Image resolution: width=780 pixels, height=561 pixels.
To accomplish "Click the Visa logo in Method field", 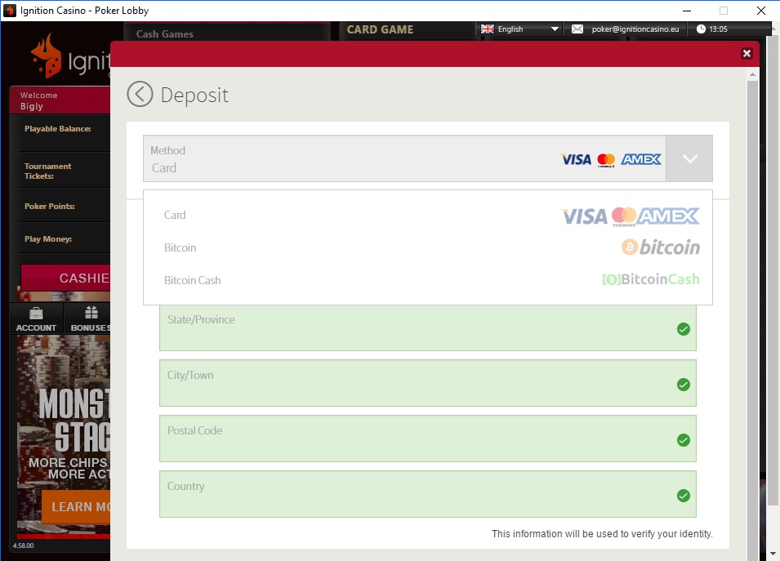I will (576, 159).
